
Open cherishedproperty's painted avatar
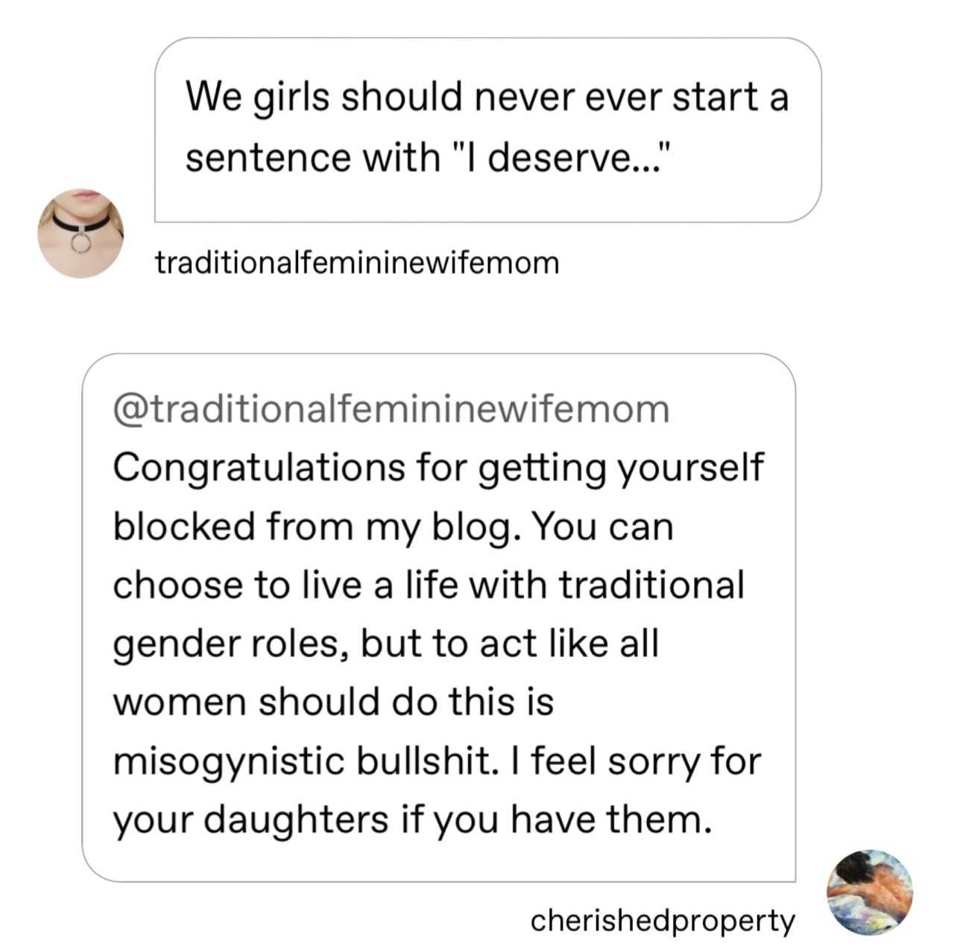(871, 892)
